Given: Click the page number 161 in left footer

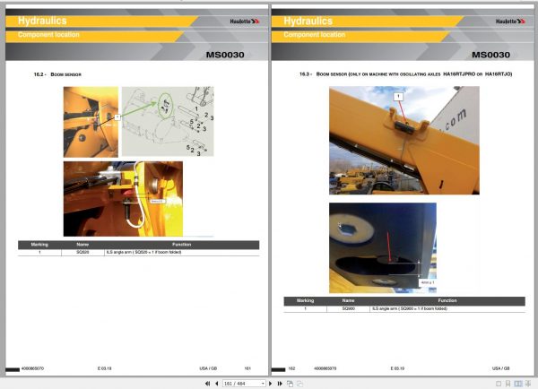Looking at the screenshot, I should tap(247, 368).
